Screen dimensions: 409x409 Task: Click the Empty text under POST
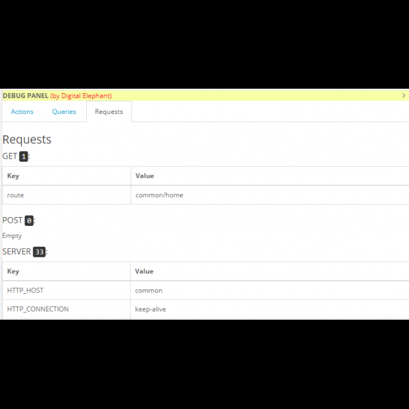coord(12,236)
